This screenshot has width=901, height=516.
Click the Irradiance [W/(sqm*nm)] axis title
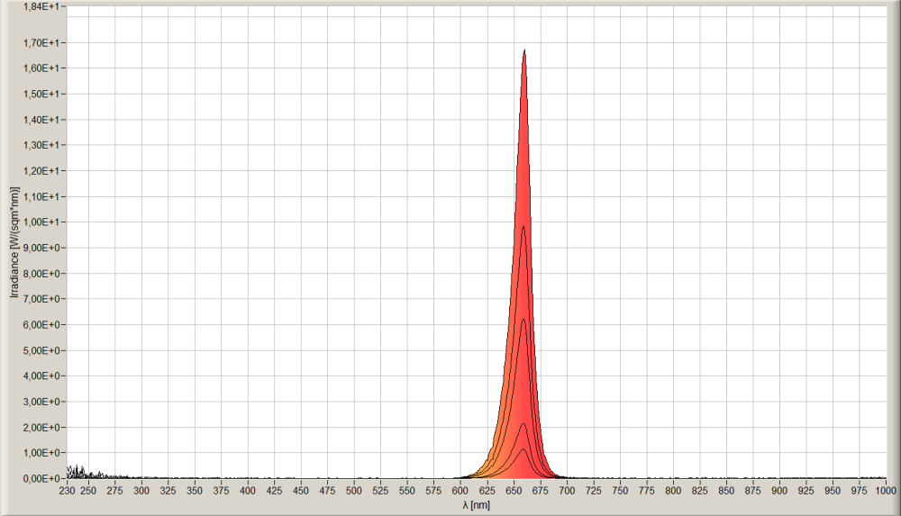[x=14, y=242]
